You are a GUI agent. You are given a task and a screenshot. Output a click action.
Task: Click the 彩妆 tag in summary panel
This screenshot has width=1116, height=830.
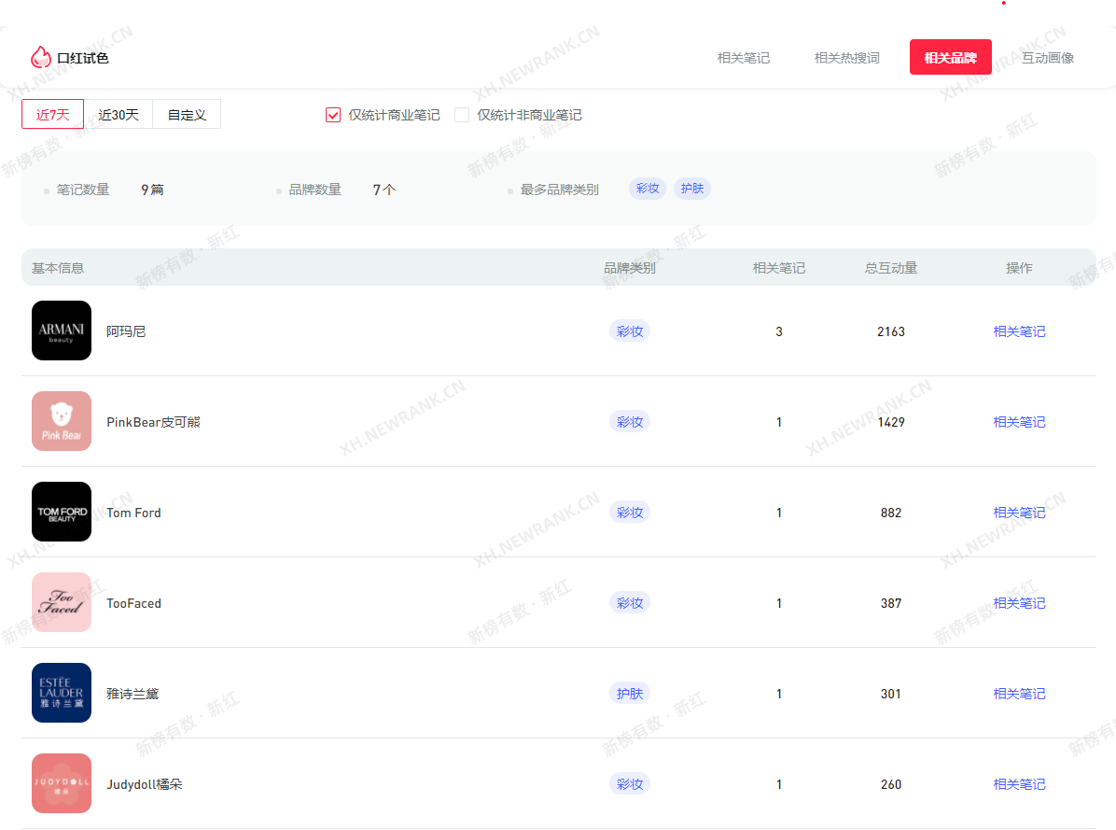click(x=647, y=188)
